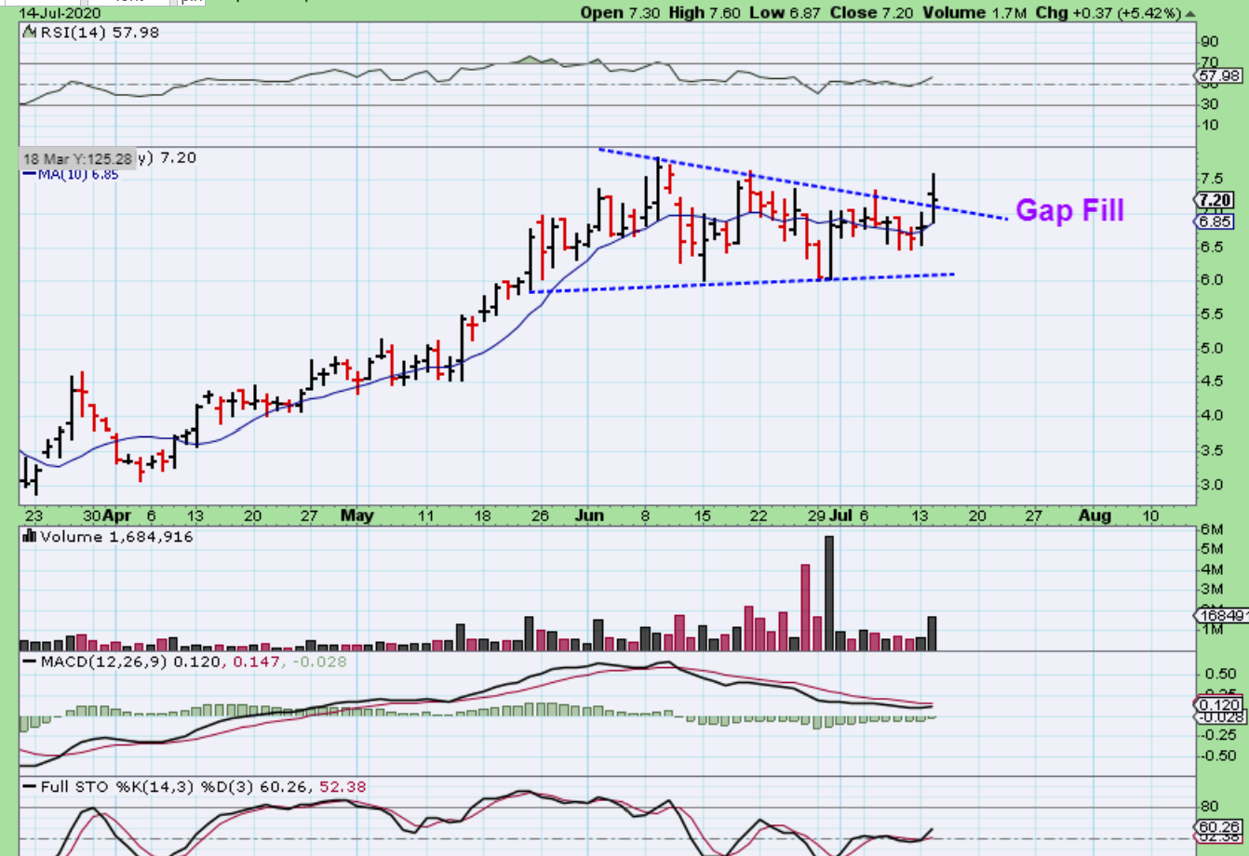Select the MA(10) 6.85 legend label
The height and width of the screenshot is (856, 1249).
[79, 174]
